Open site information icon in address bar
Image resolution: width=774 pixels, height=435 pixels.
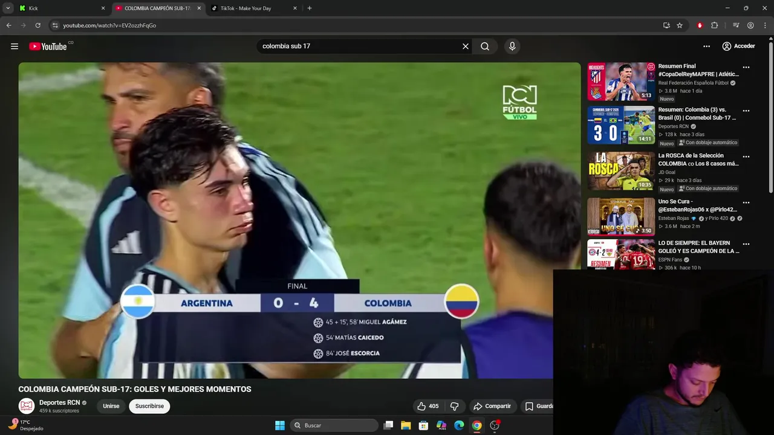pyautogui.click(x=55, y=25)
